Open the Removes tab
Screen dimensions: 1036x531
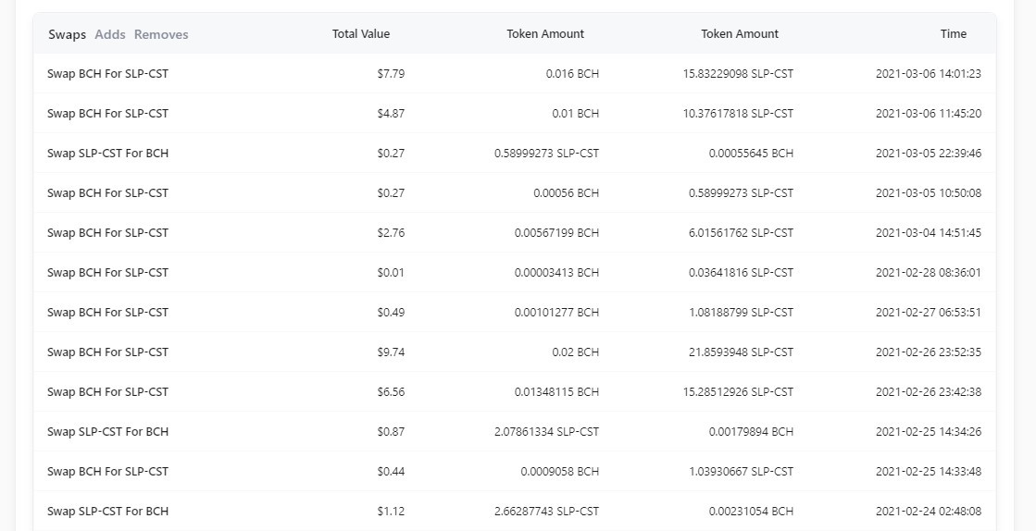161,34
